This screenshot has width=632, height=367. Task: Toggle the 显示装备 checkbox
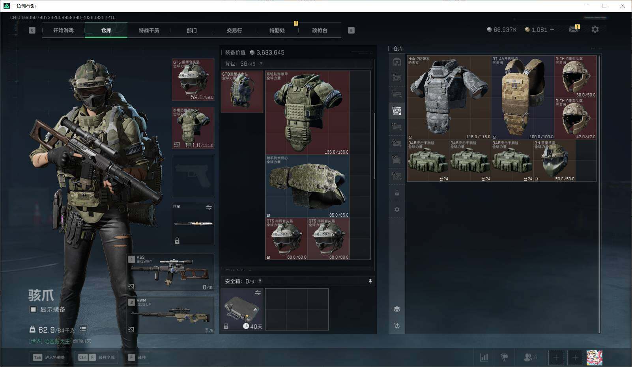(34, 310)
